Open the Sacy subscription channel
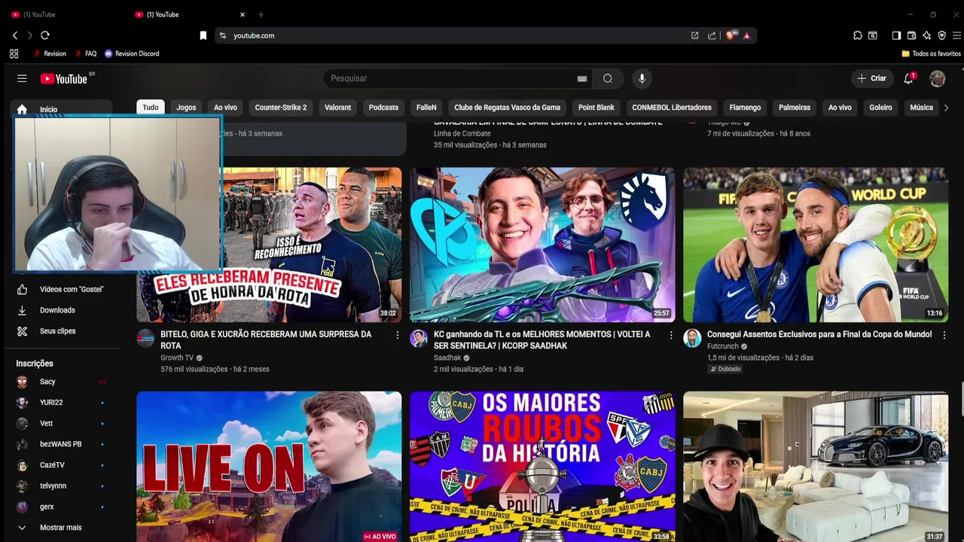This screenshot has height=542, width=964. coord(62,382)
